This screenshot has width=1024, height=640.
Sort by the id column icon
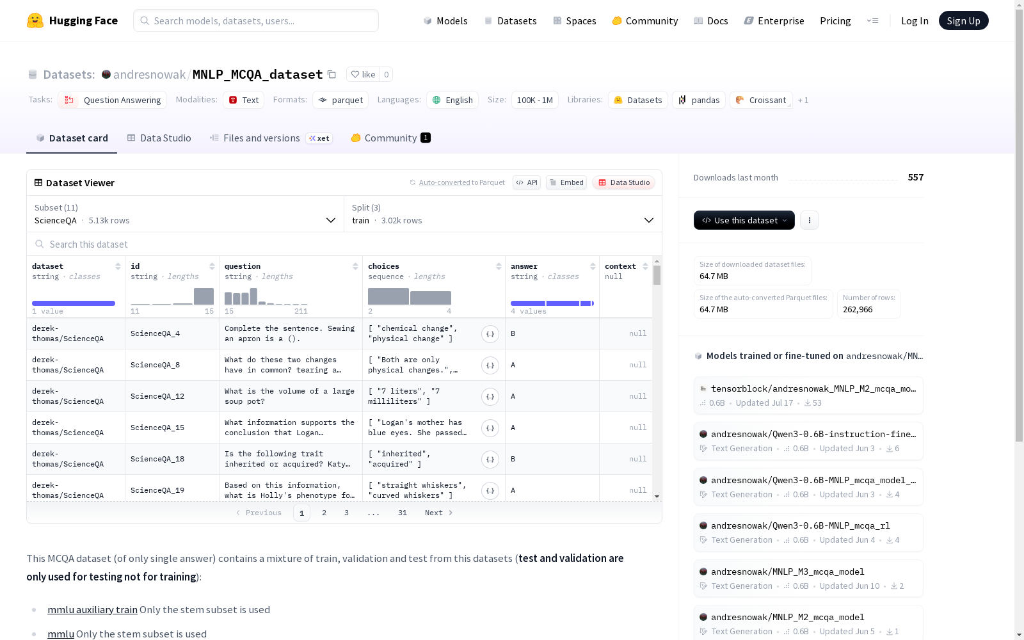pos(212,266)
